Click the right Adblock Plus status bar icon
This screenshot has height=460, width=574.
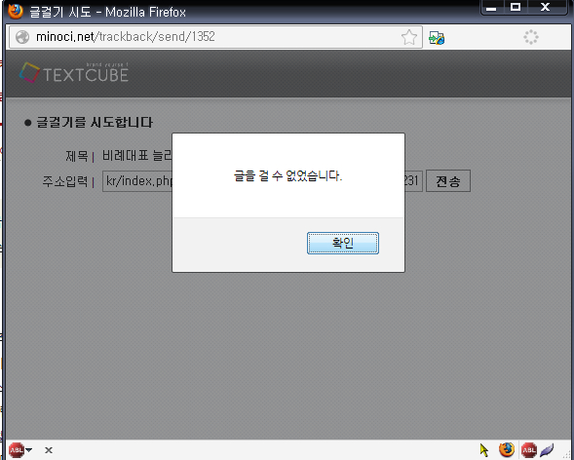[x=528, y=450]
